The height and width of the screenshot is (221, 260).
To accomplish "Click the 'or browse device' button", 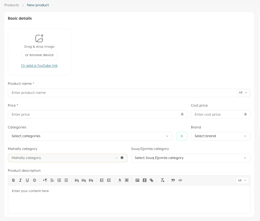I will 39,55.
